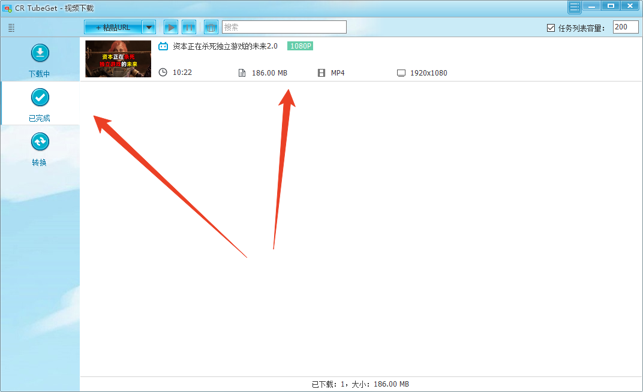The height and width of the screenshot is (392, 643).
Task: Click the green 1080P quality badge
Action: (x=300, y=46)
